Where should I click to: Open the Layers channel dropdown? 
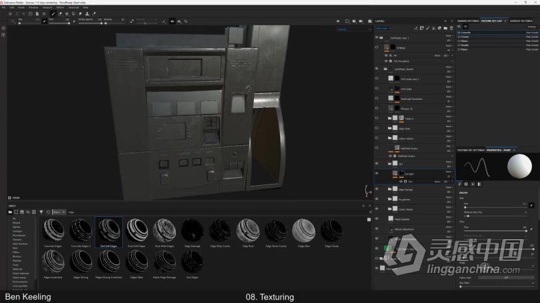[x=383, y=28]
